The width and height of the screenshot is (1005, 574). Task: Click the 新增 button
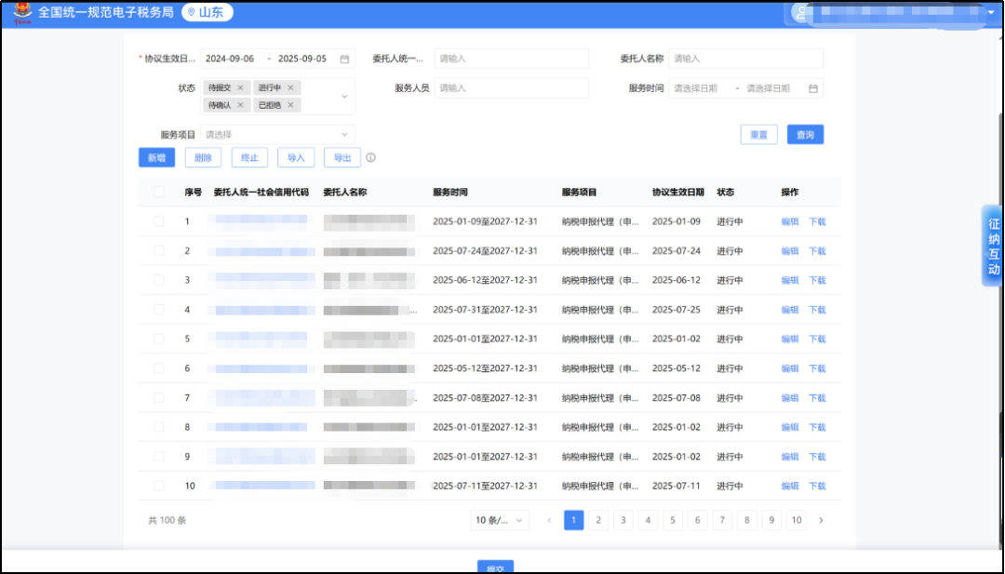click(x=156, y=158)
